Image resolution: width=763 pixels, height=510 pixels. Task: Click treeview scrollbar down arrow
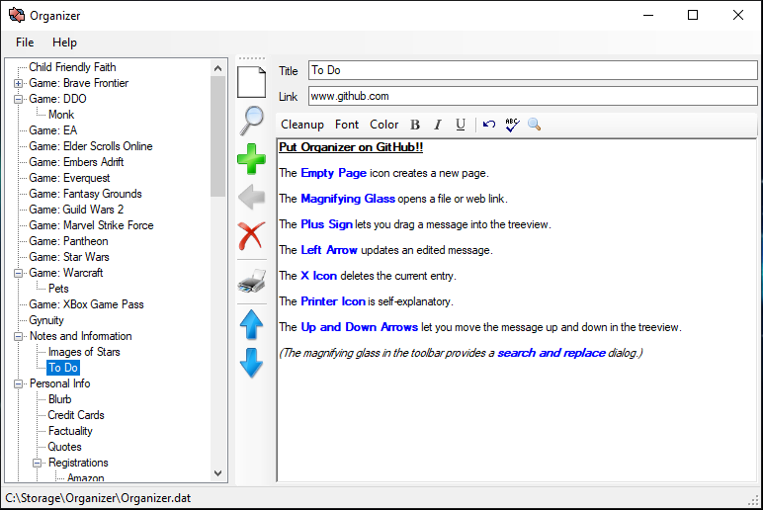[218, 473]
